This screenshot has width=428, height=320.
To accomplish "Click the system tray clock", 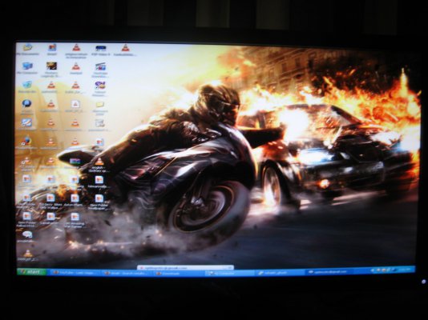I will [405, 270].
